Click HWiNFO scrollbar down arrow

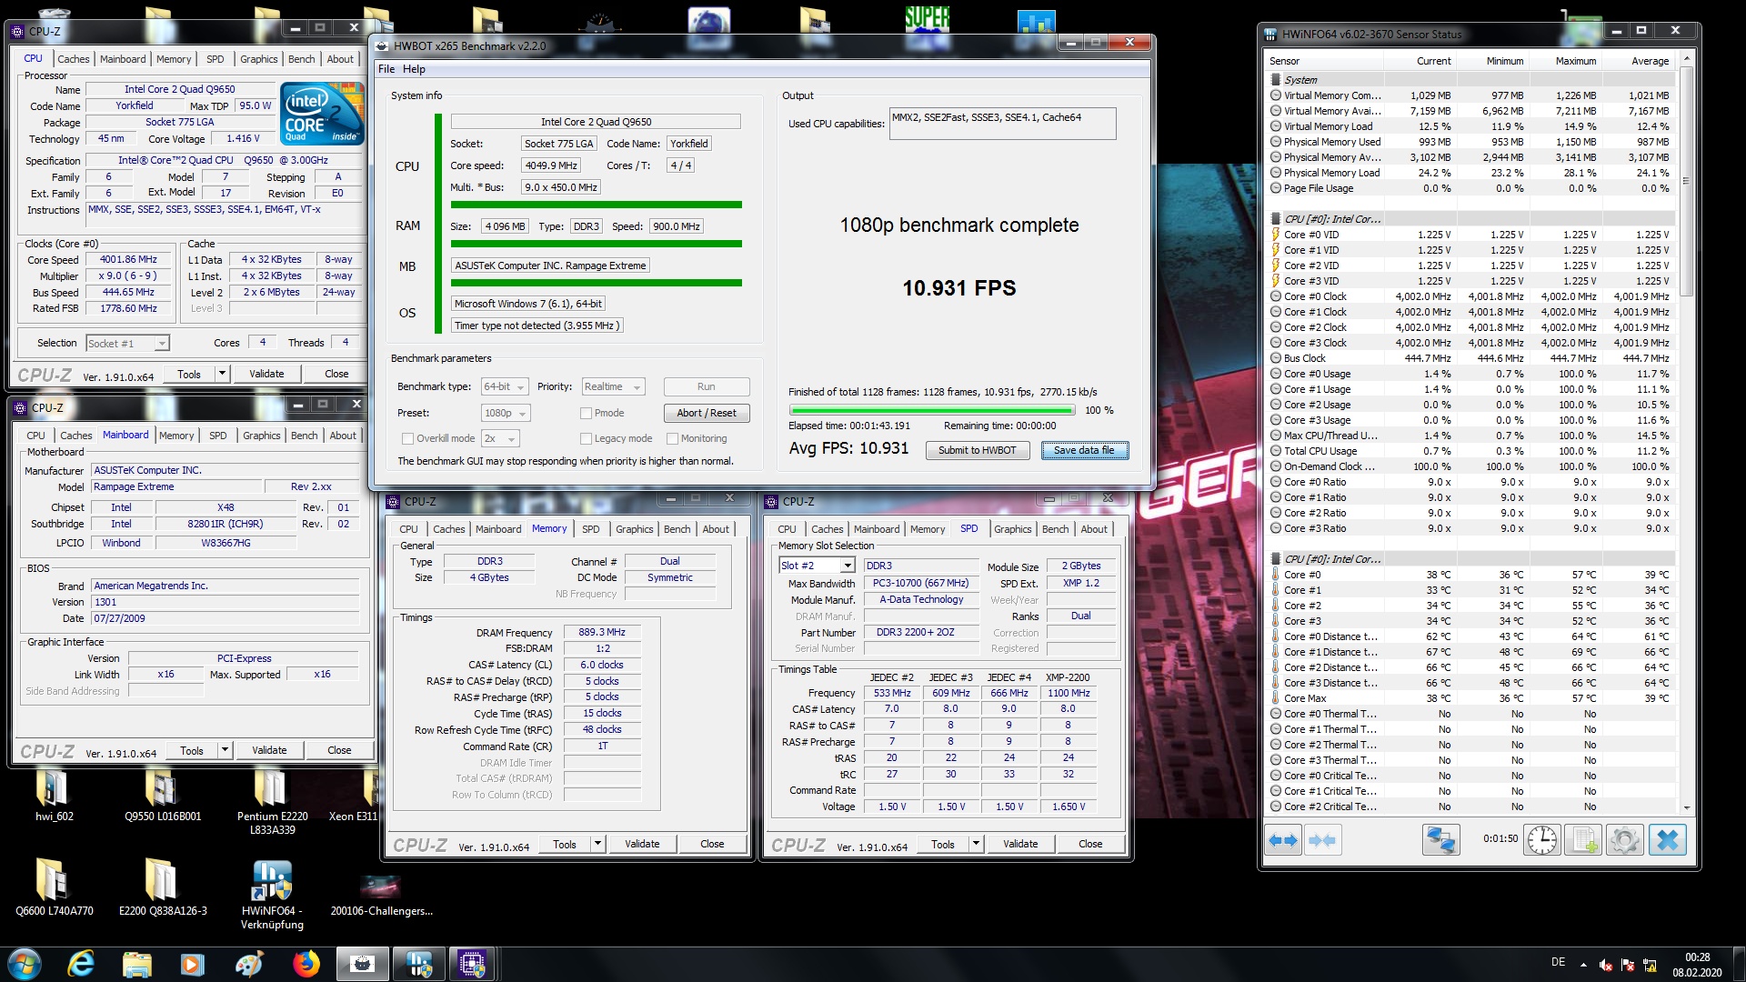click(x=1686, y=807)
